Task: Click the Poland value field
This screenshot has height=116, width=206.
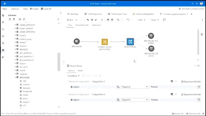Action: (173, 87)
